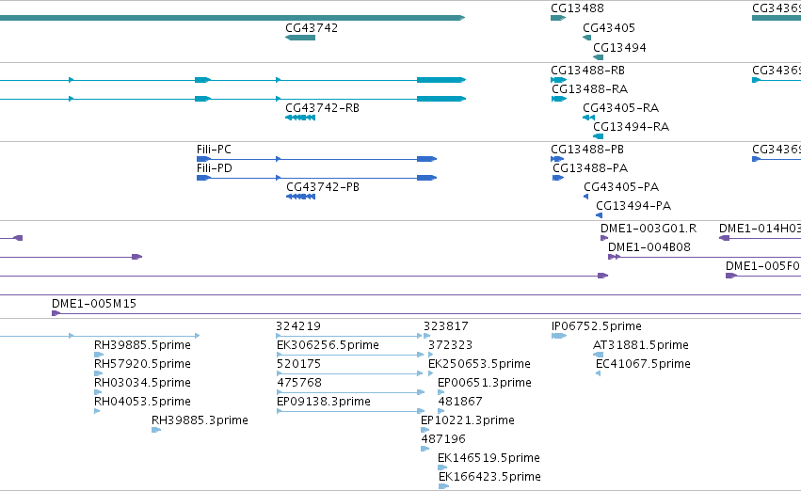
Task: Select the teal arrow glyph under CG43742
Action: [x=300, y=38]
